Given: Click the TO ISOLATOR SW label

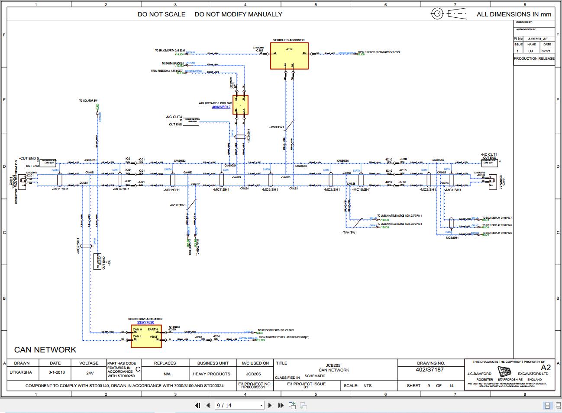Looking at the screenshot, I should pyautogui.click(x=88, y=101).
